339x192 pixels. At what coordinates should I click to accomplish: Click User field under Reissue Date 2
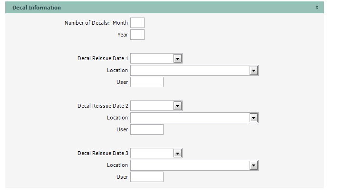pos(147,129)
